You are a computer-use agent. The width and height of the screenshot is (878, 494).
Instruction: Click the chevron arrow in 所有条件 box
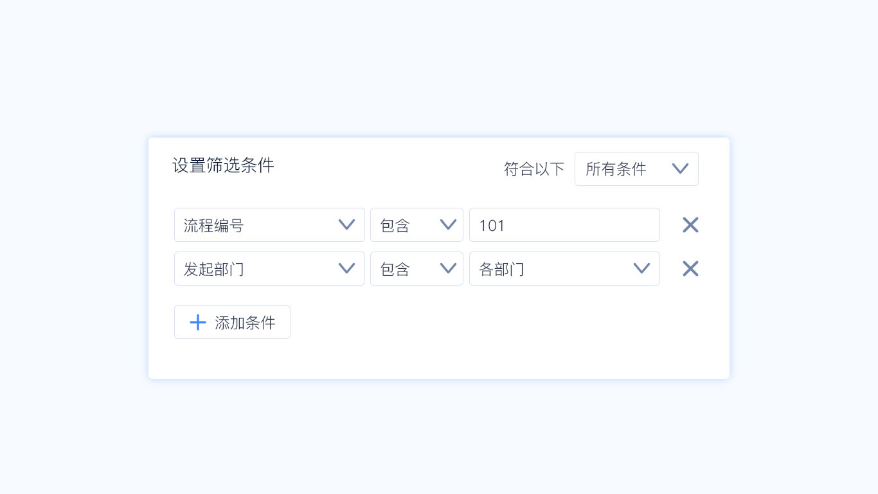tap(680, 169)
